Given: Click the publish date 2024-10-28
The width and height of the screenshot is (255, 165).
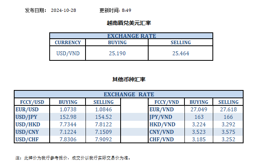Looking at the screenshot, I should (x=63, y=10).
